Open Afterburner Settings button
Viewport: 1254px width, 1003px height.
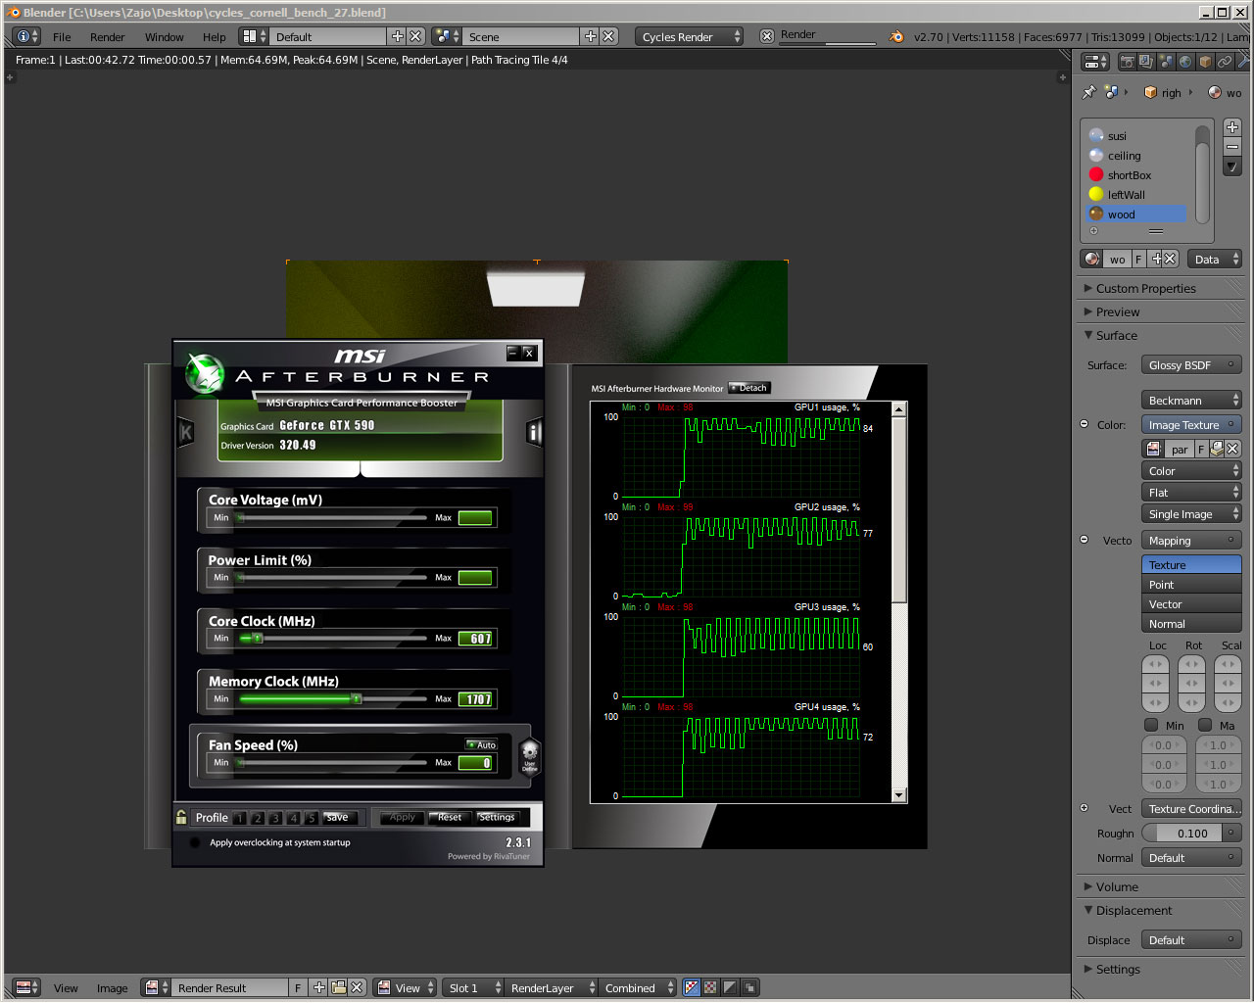[x=497, y=817]
